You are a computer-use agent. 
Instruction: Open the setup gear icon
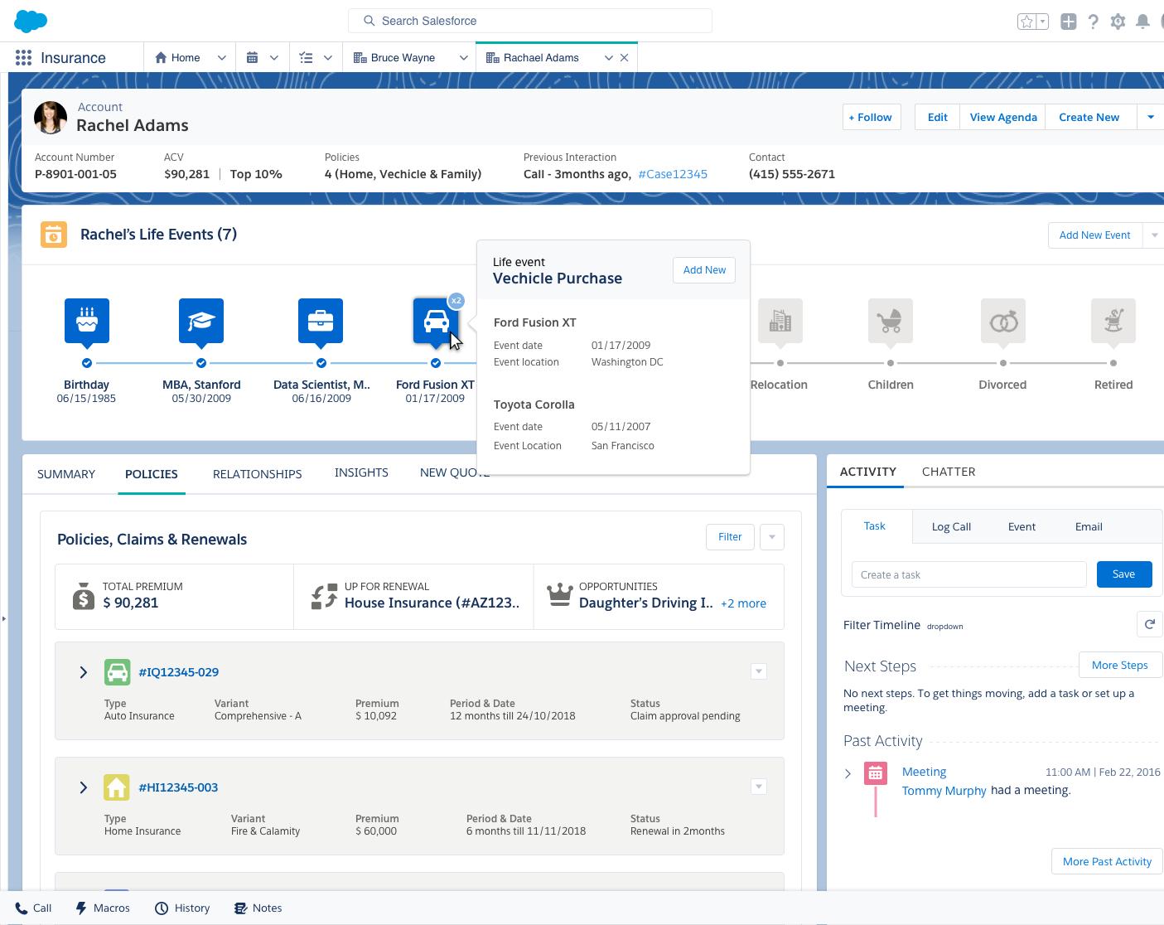pyautogui.click(x=1118, y=22)
